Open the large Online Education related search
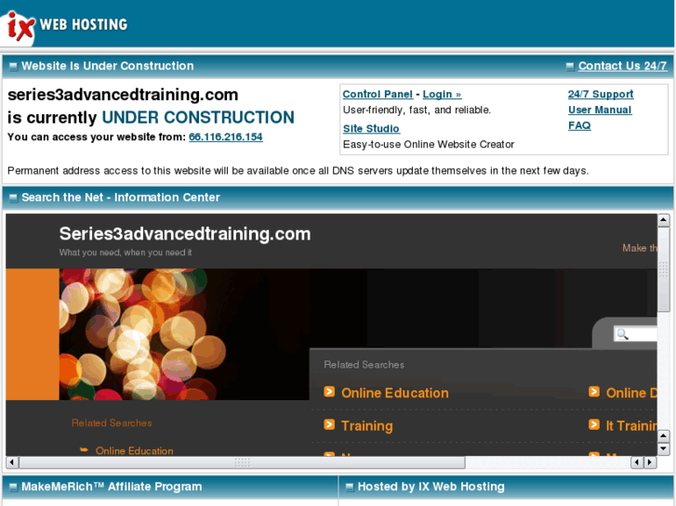The width and height of the screenshot is (676, 506). click(395, 393)
